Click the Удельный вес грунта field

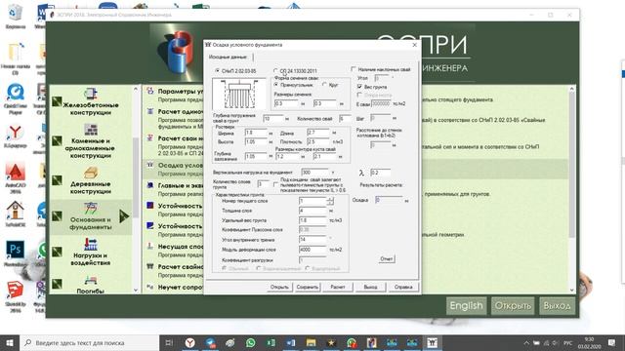[x=312, y=220]
